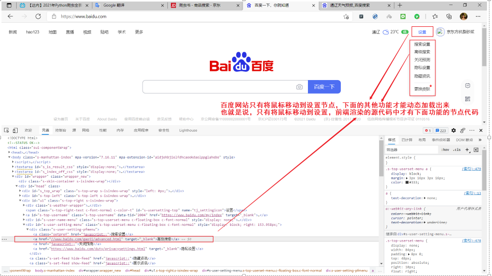Toggle the .cls class editor

(x=457, y=149)
